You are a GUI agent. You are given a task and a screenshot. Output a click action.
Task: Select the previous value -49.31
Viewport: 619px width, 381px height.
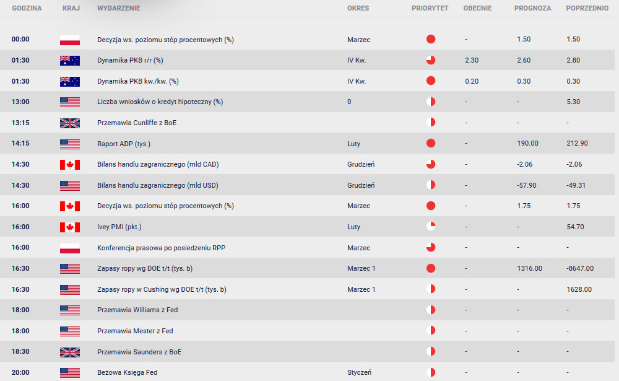(x=576, y=185)
